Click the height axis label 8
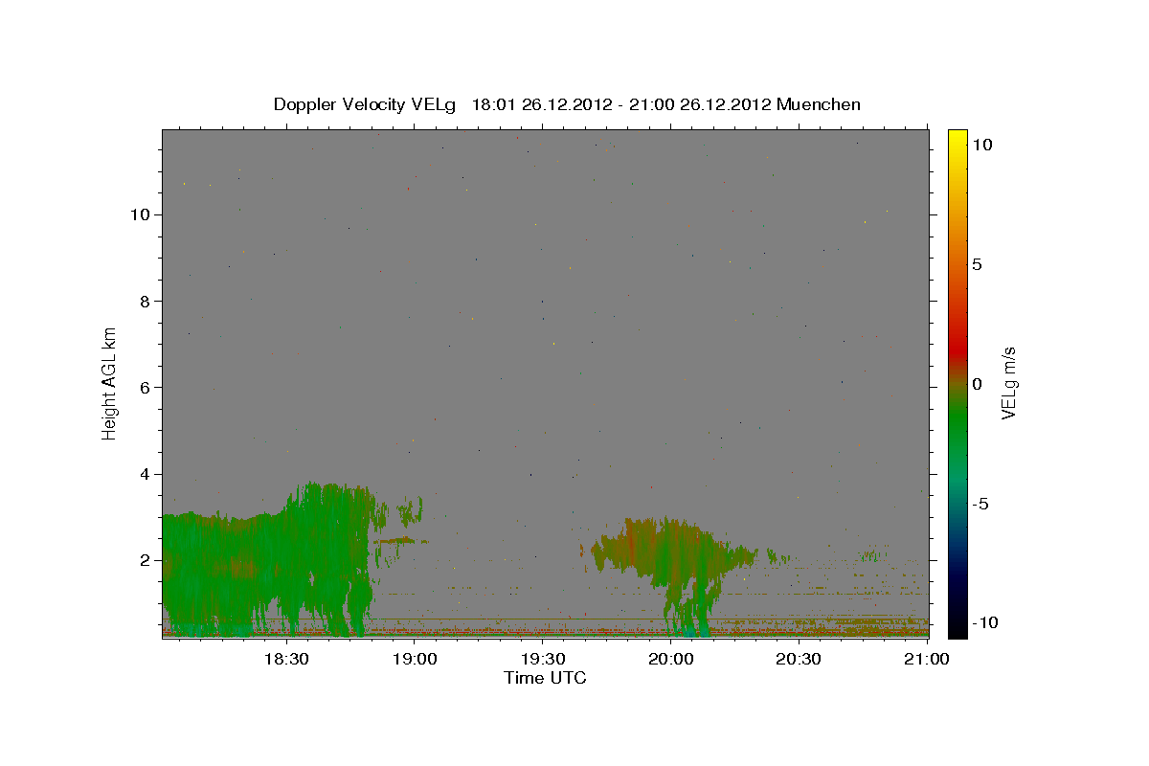The image size is (1149, 766). (146, 301)
